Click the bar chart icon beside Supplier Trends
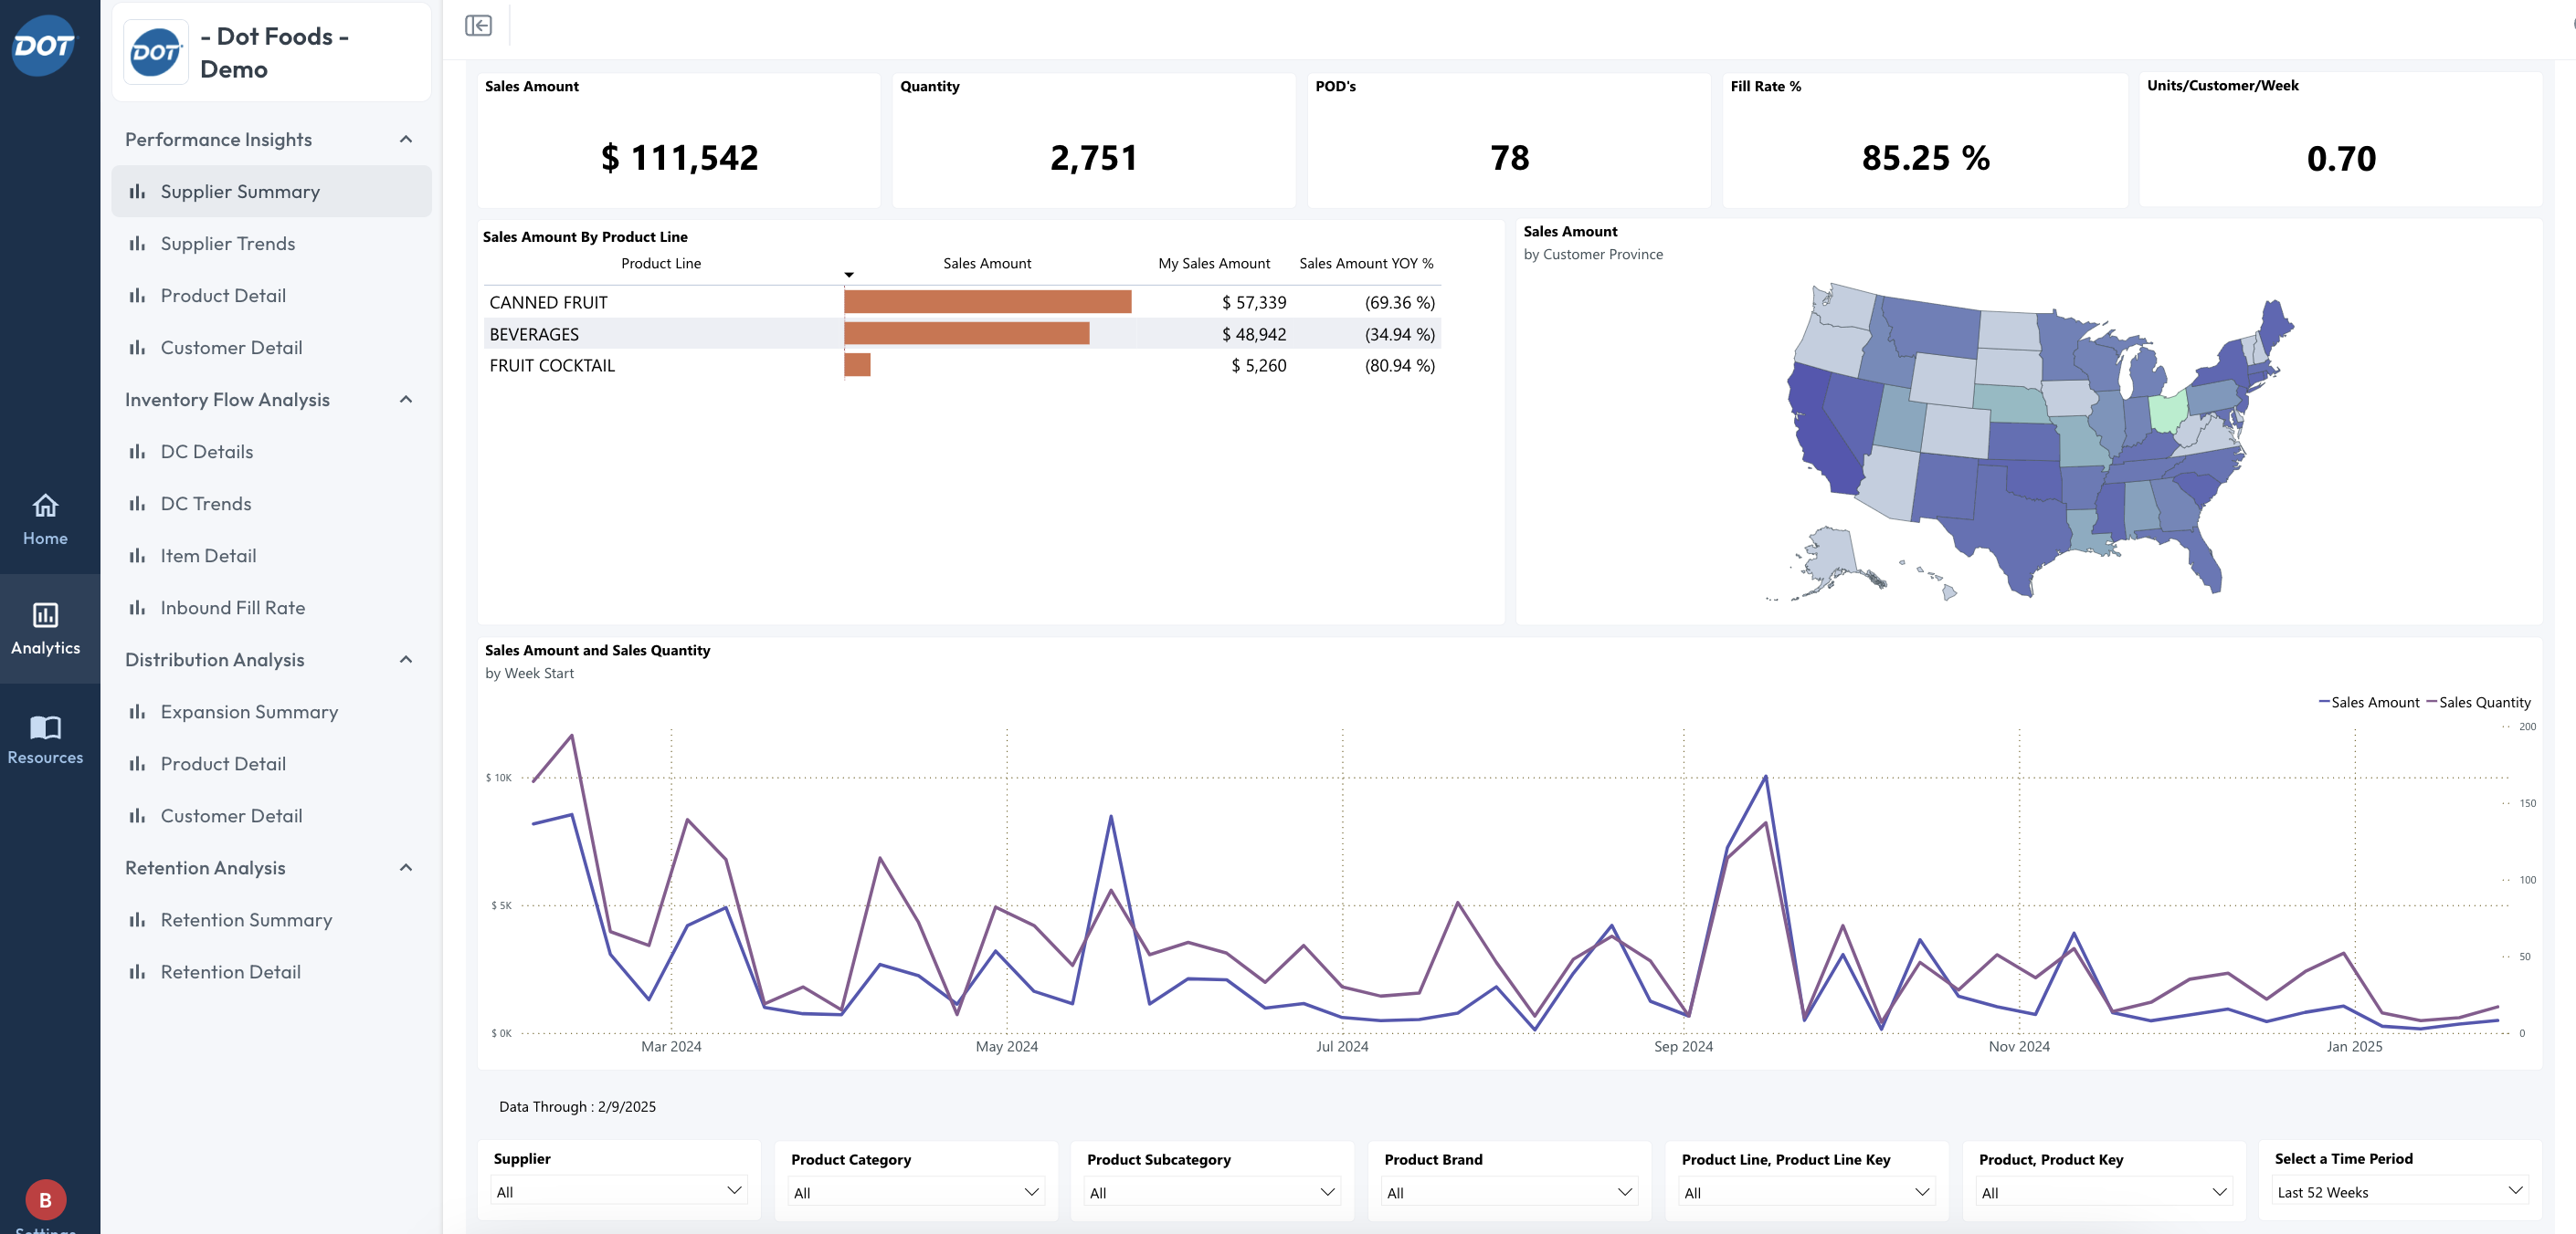Viewport: 2576px width, 1234px height. click(137, 244)
